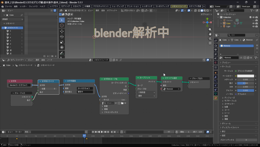Switch to the Modeling workspace tab
Screen dimensions: 260x147
66,6
